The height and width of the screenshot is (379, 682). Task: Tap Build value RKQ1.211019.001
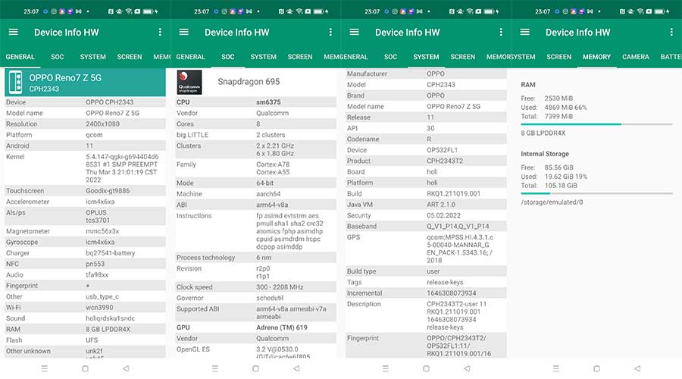click(453, 193)
